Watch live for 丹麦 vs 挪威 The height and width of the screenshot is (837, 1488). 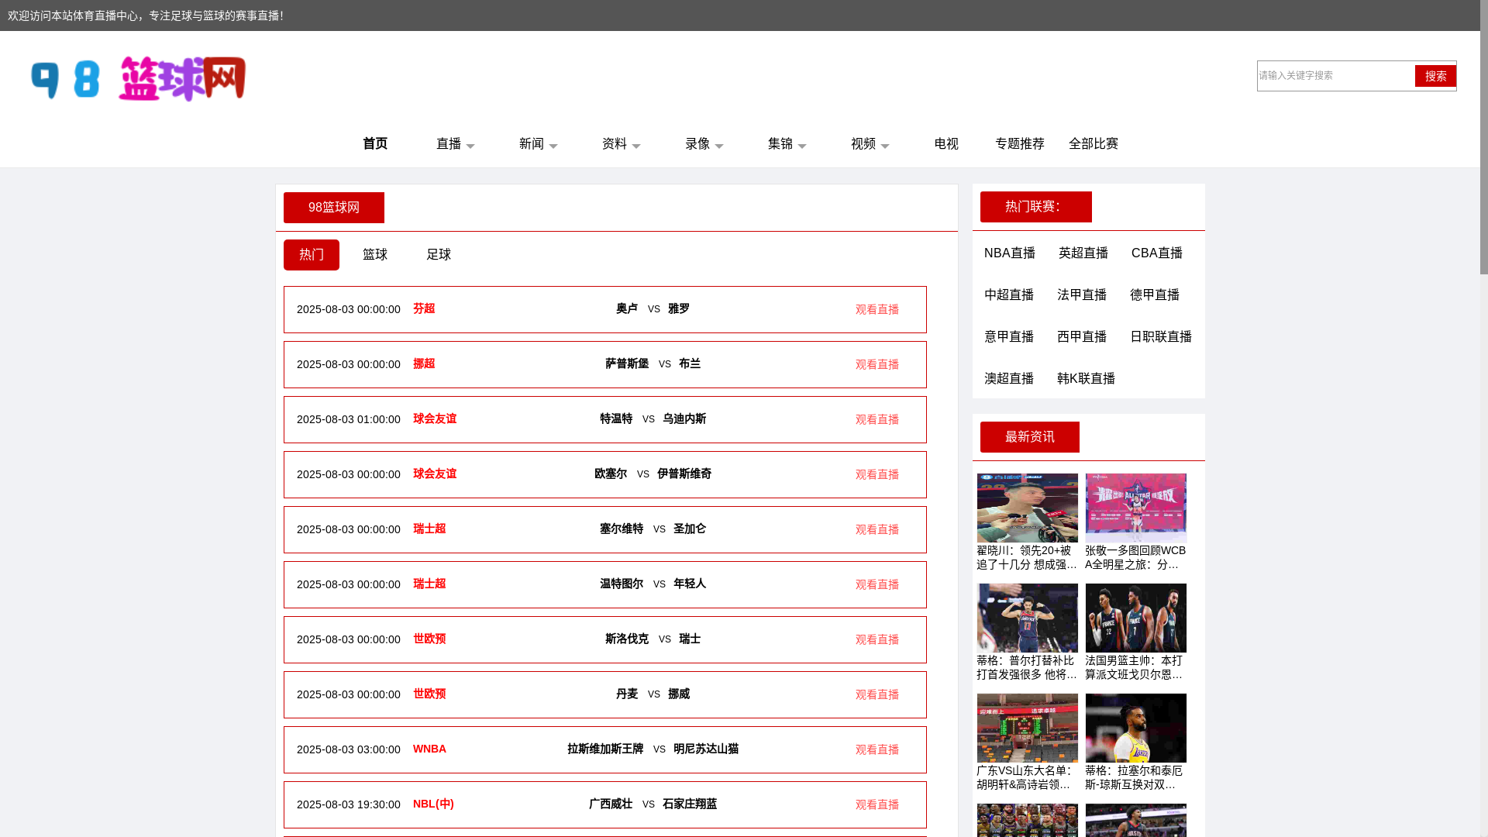[877, 695]
